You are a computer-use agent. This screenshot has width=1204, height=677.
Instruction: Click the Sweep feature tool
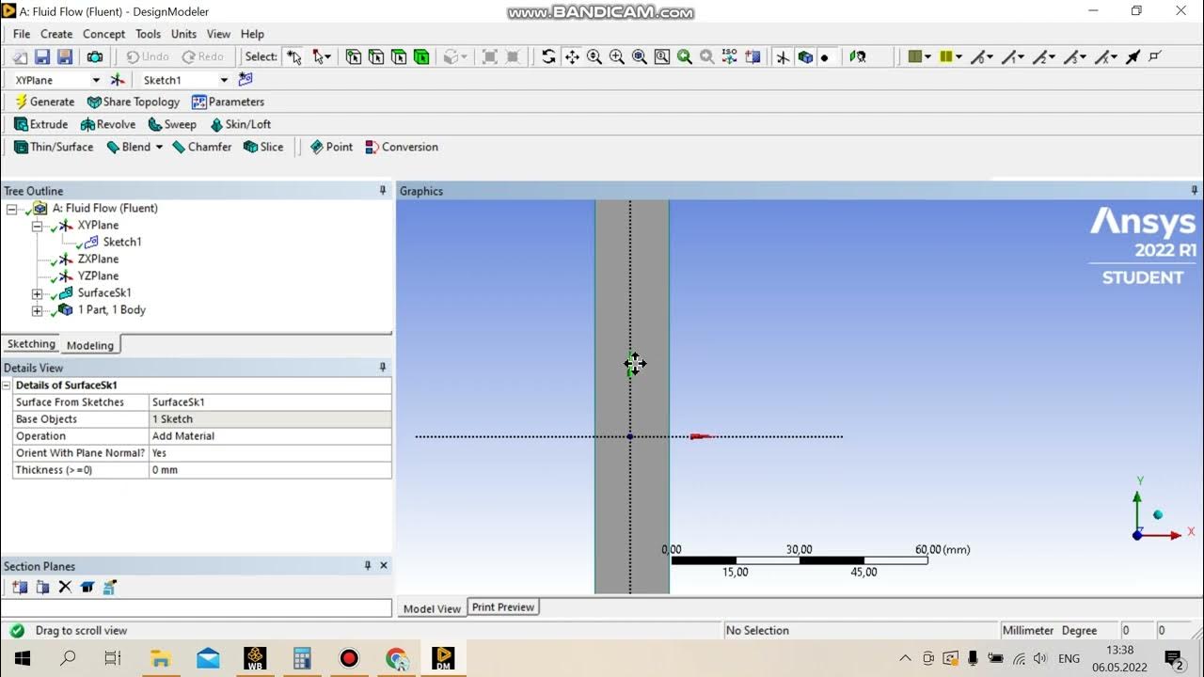coord(172,124)
